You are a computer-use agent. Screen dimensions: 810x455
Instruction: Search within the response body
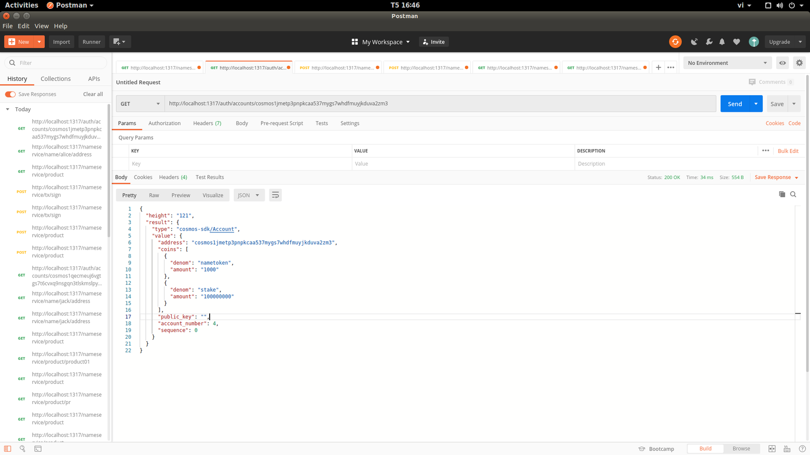click(x=793, y=195)
